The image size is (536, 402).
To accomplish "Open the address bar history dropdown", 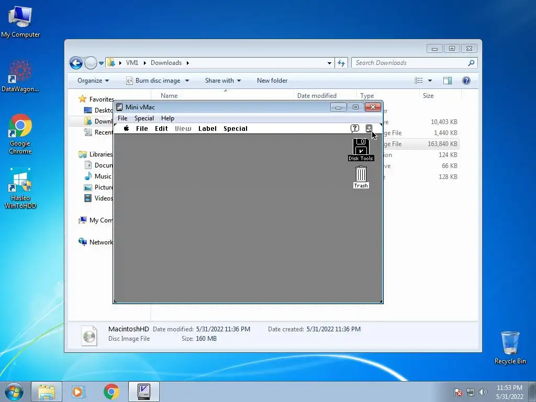I will (x=329, y=63).
